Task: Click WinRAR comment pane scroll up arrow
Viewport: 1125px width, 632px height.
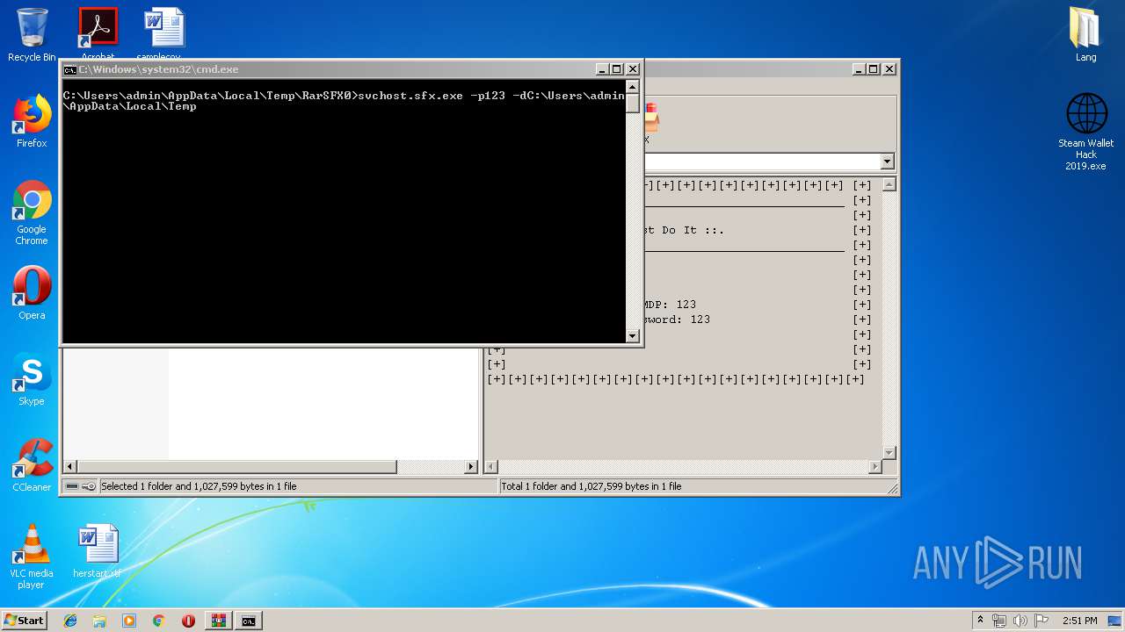Action: click(889, 184)
